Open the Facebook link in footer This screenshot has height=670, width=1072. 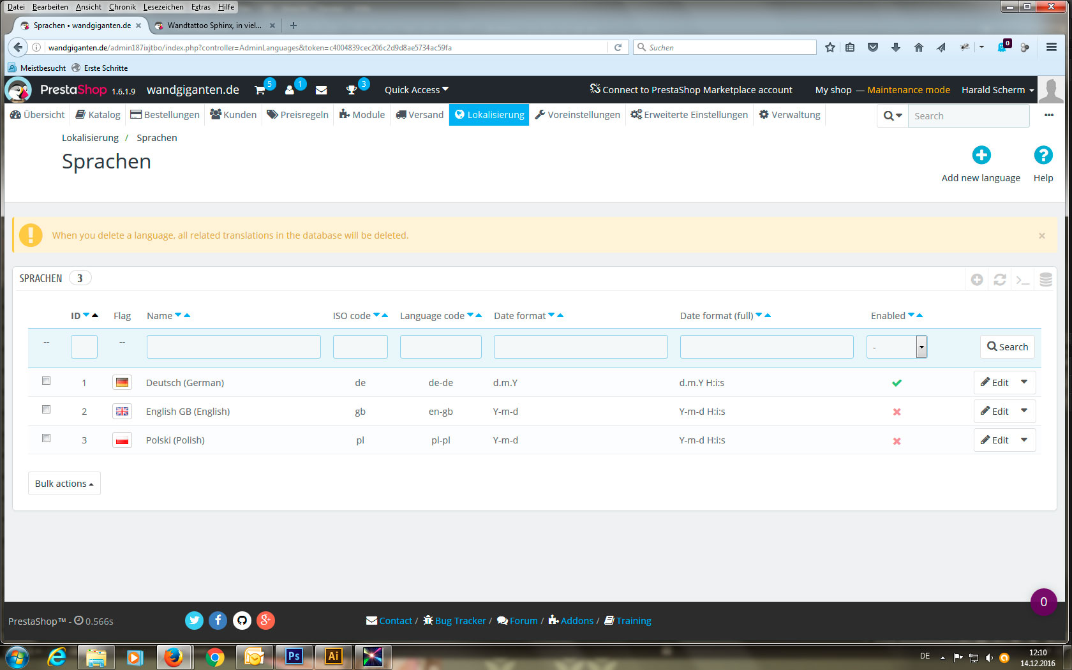coord(218,620)
